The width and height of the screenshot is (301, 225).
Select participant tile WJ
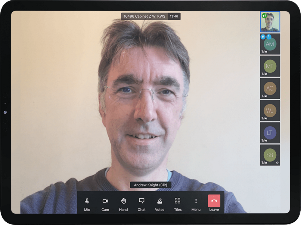click(270, 111)
